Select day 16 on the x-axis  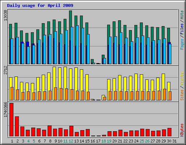[93, 141]
